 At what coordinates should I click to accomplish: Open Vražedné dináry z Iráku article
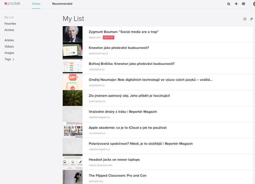pos(123,112)
